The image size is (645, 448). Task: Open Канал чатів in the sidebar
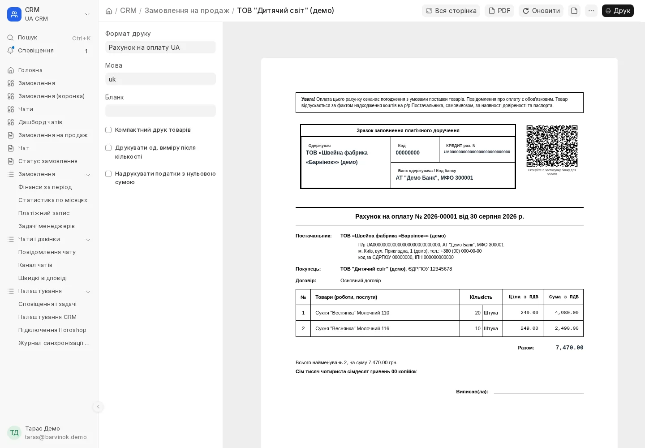pos(35,265)
